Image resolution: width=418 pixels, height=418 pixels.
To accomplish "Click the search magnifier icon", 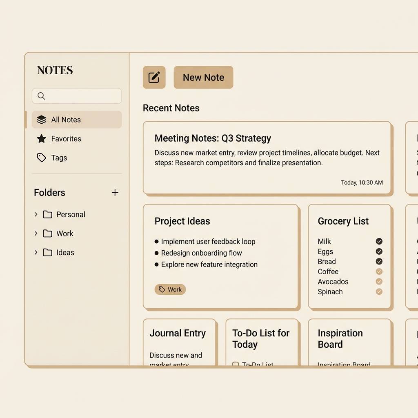I will click(x=41, y=96).
